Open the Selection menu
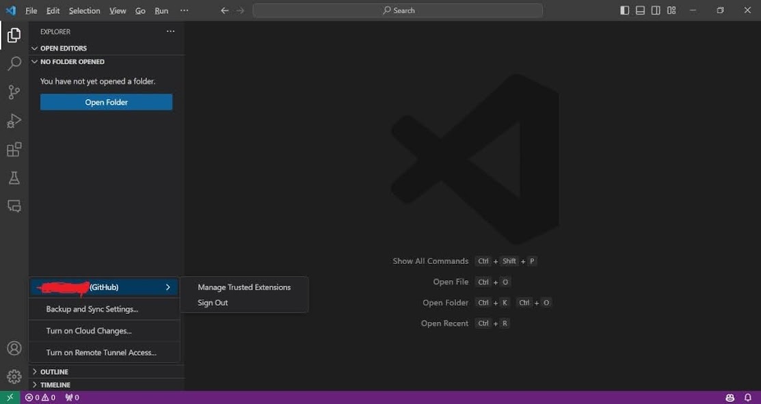This screenshot has height=404, width=761. (x=85, y=11)
